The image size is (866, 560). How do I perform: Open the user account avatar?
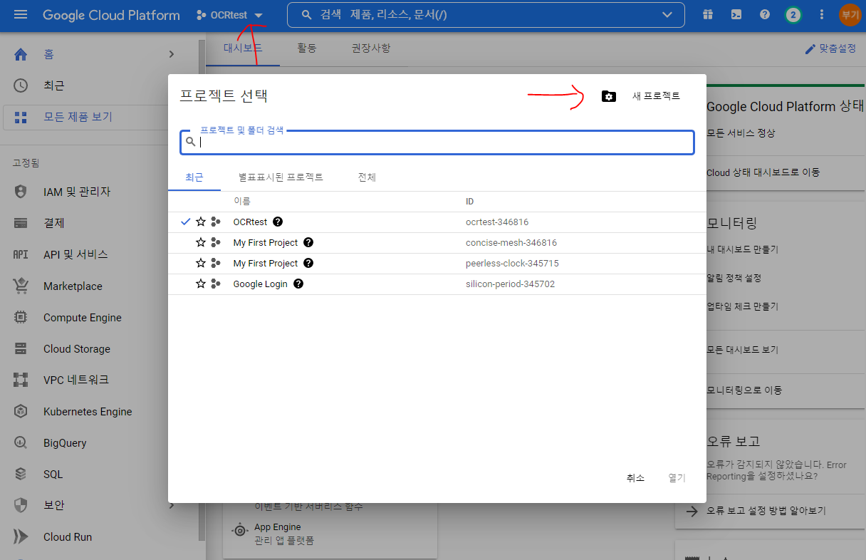point(850,14)
